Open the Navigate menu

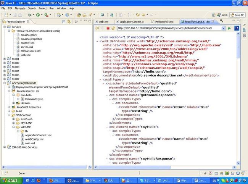(x=20, y=8)
